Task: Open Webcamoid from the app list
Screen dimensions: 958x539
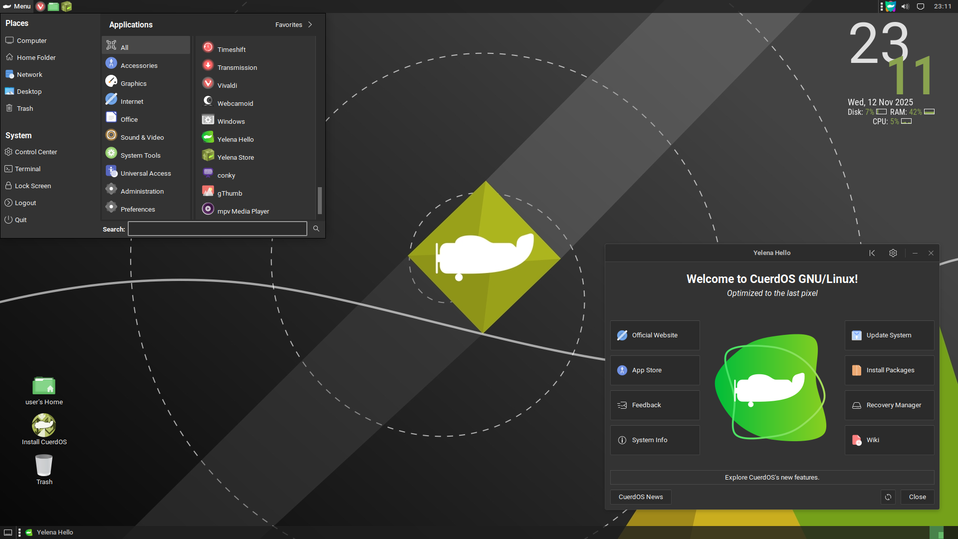Action: (x=235, y=103)
